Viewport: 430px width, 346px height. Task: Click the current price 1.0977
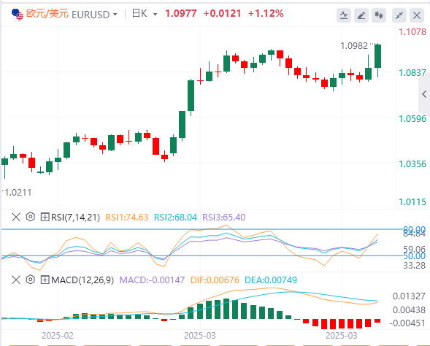(181, 13)
